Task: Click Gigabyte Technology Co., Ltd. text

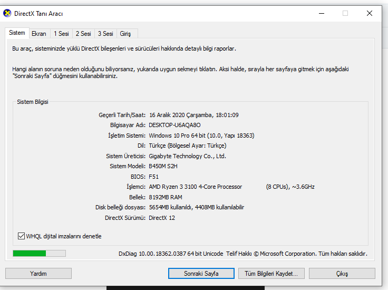Action: coord(187,156)
